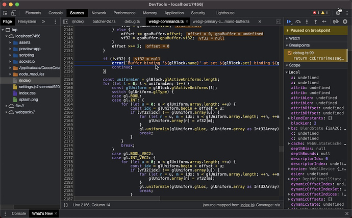The width and height of the screenshot is (352, 218).
Task: Pretty print source with braces icon
Action: point(65,205)
